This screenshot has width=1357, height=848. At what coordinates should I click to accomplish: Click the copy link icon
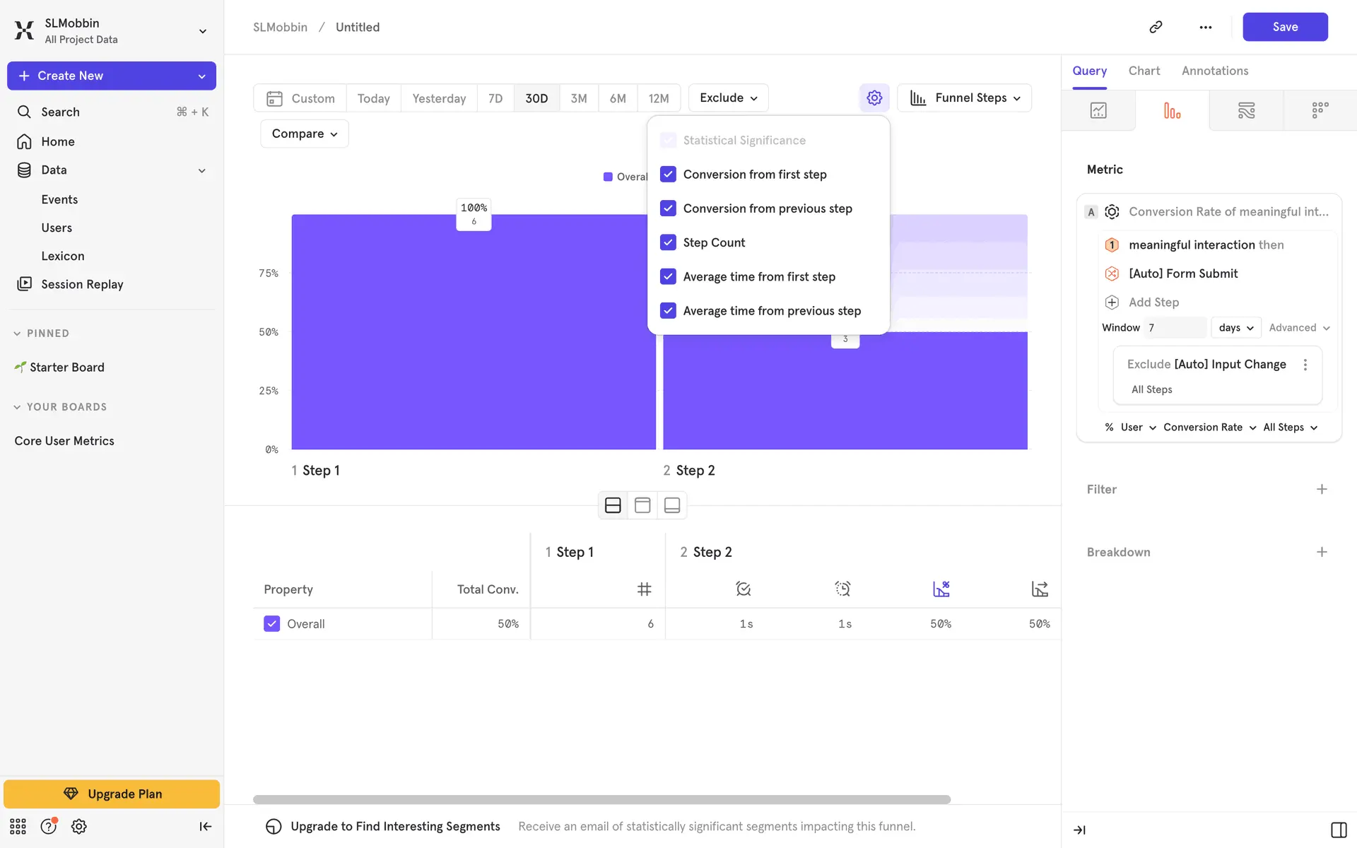click(1156, 27)
